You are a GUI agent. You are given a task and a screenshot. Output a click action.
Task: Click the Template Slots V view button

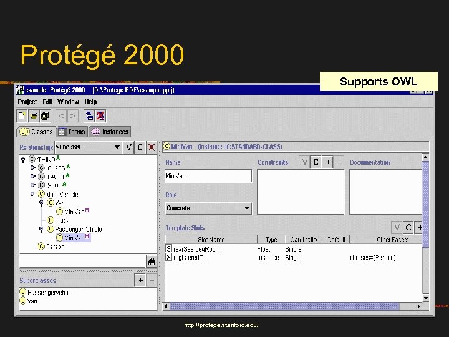[x=397, y=228]
